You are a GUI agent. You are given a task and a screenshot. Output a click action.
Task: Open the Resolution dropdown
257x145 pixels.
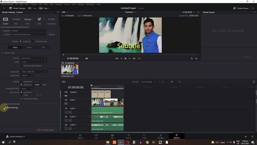(34, 72)
